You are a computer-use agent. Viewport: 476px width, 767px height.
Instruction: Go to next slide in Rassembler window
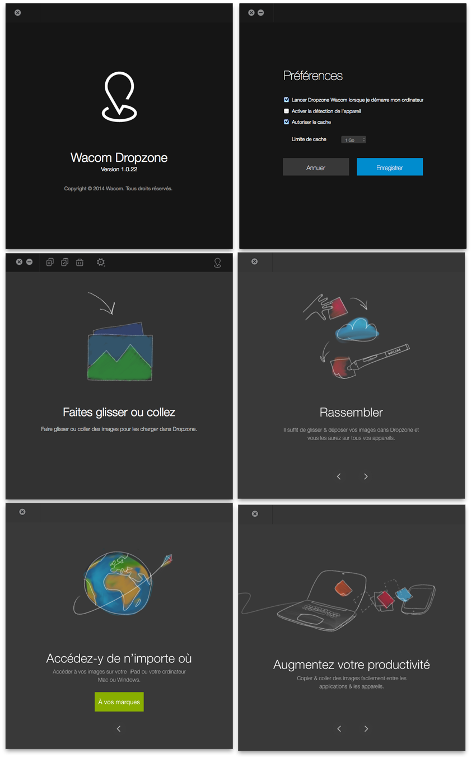click(366, 476)
